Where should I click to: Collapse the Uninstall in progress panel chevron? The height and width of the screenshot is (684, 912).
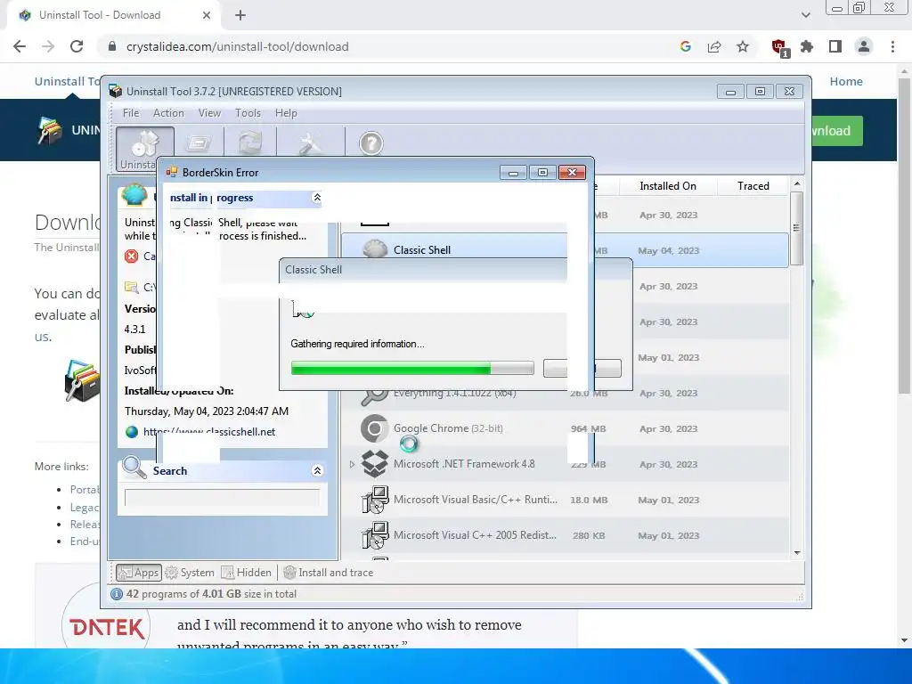[x=317, y=197]
